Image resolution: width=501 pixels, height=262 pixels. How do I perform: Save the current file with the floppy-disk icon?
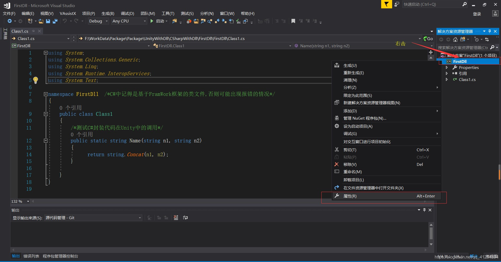[x=48, y=21]
